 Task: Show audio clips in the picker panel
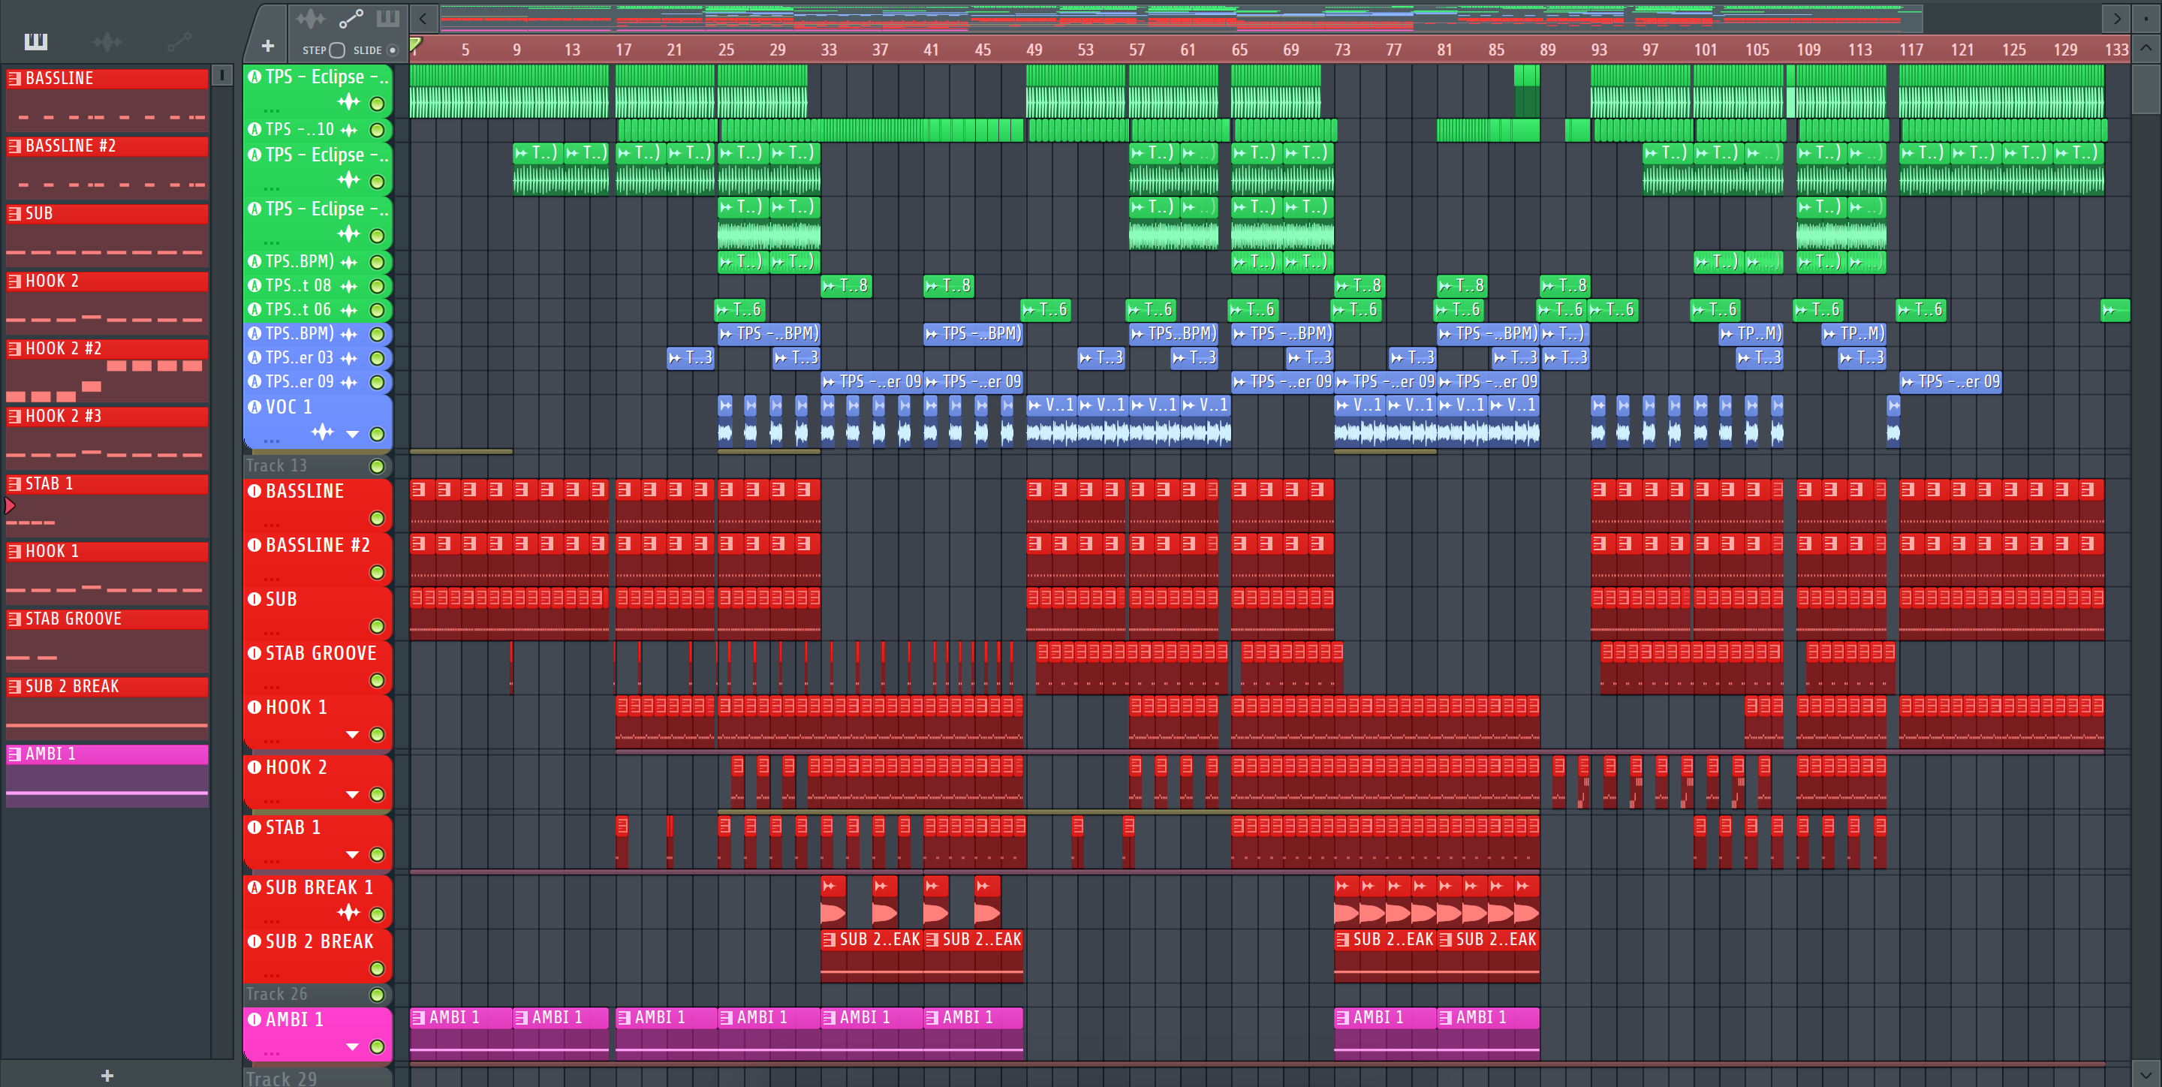[x=107, y=41]
